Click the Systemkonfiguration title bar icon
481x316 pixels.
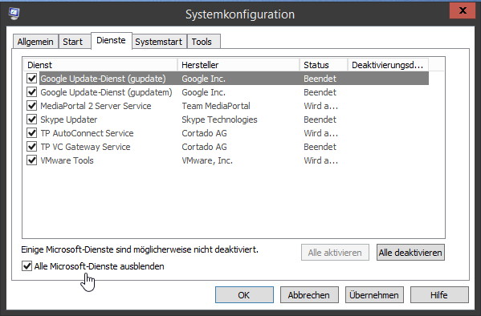[x=14, y=14]
